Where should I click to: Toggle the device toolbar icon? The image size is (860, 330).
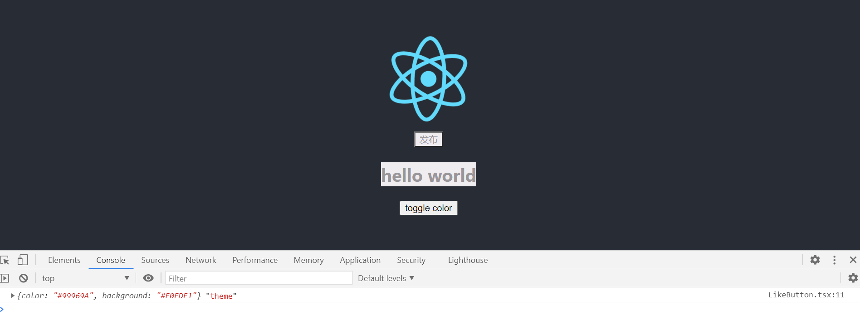pos(23,260)
